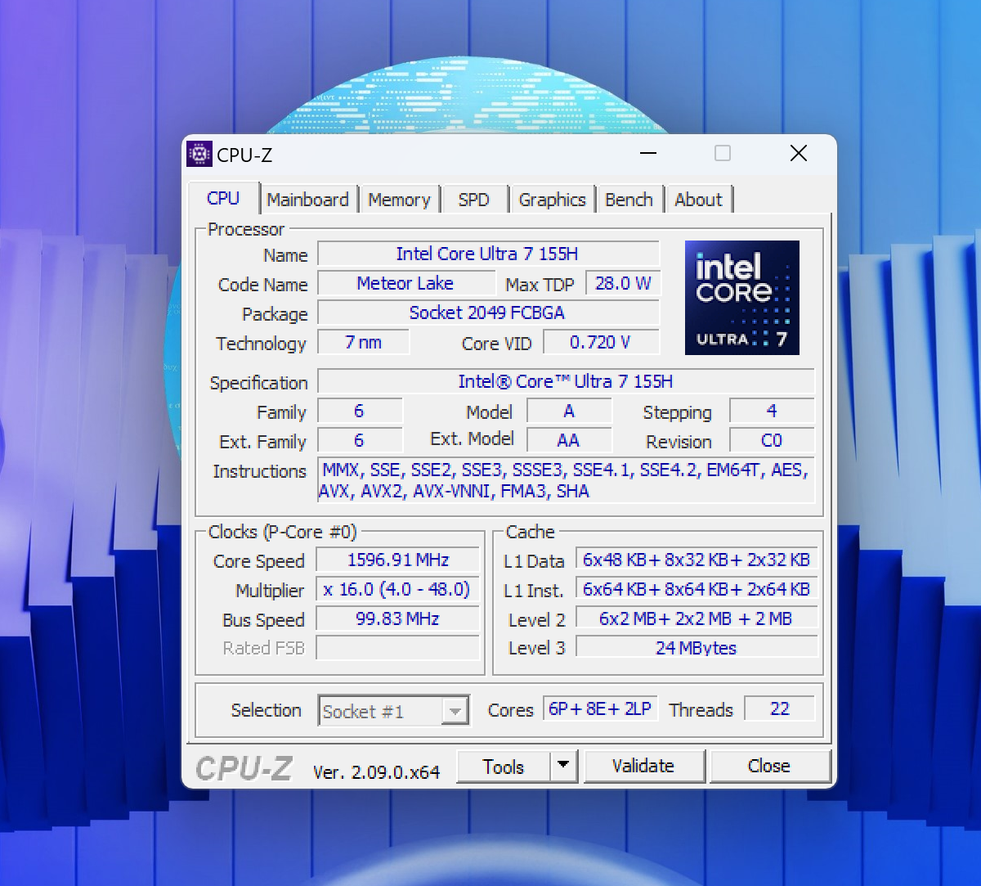981x886 pixels.
Task: Open the Bench tab
Action: coord(629,200)
